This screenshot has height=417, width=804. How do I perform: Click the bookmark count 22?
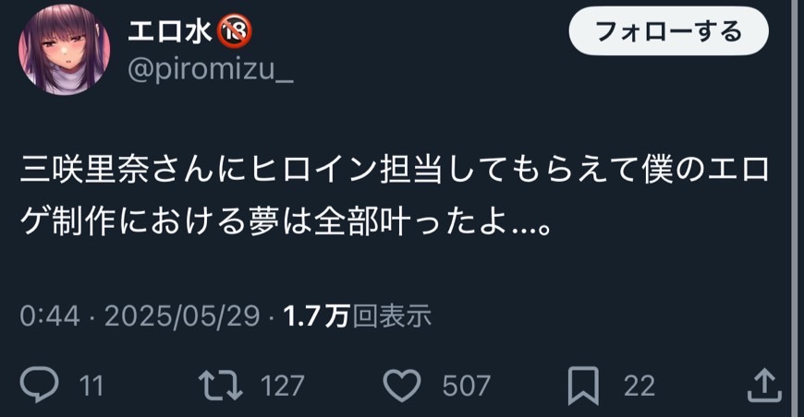coord(640,386)
